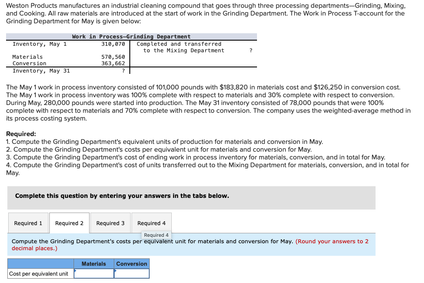
Task: Select the Required 3 tab
Action: (x=111, y=223)
